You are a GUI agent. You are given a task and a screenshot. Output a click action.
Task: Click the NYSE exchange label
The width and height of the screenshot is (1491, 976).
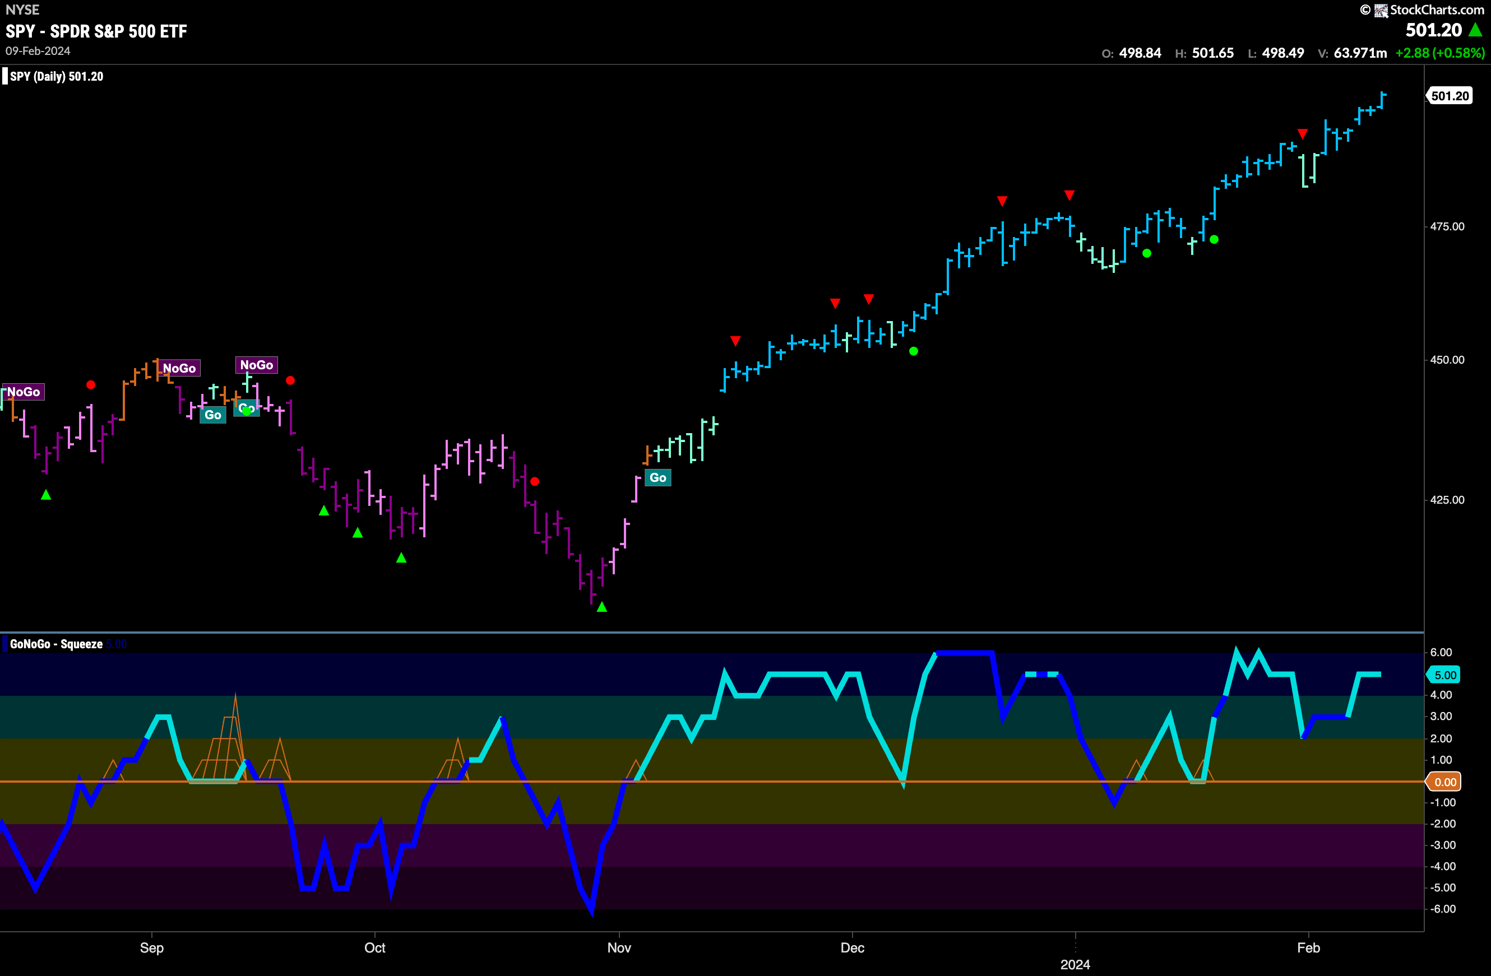click(x=22, y=10)
